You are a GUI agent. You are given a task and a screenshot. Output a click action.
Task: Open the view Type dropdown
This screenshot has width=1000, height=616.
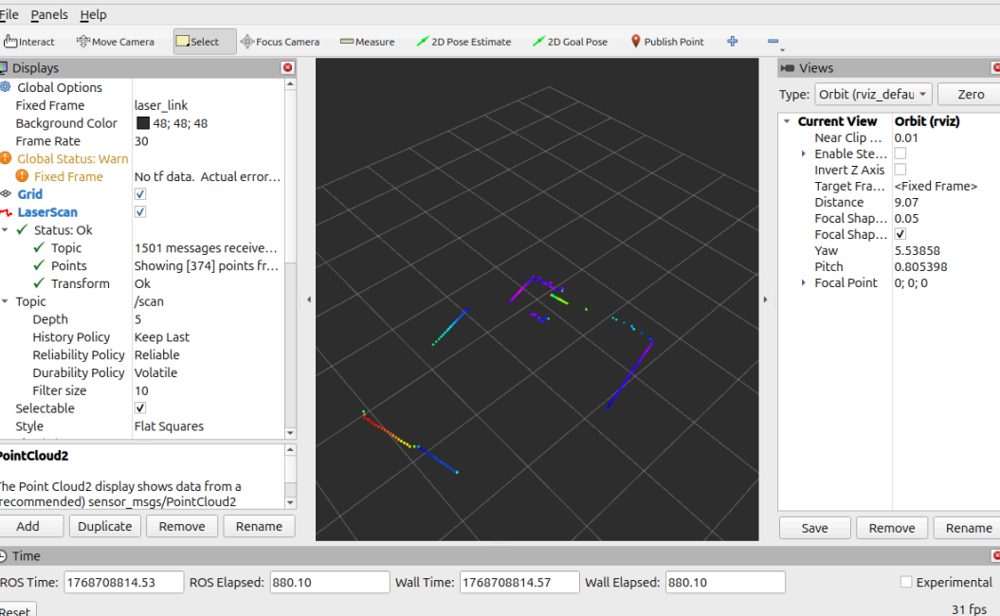point(874,95)
